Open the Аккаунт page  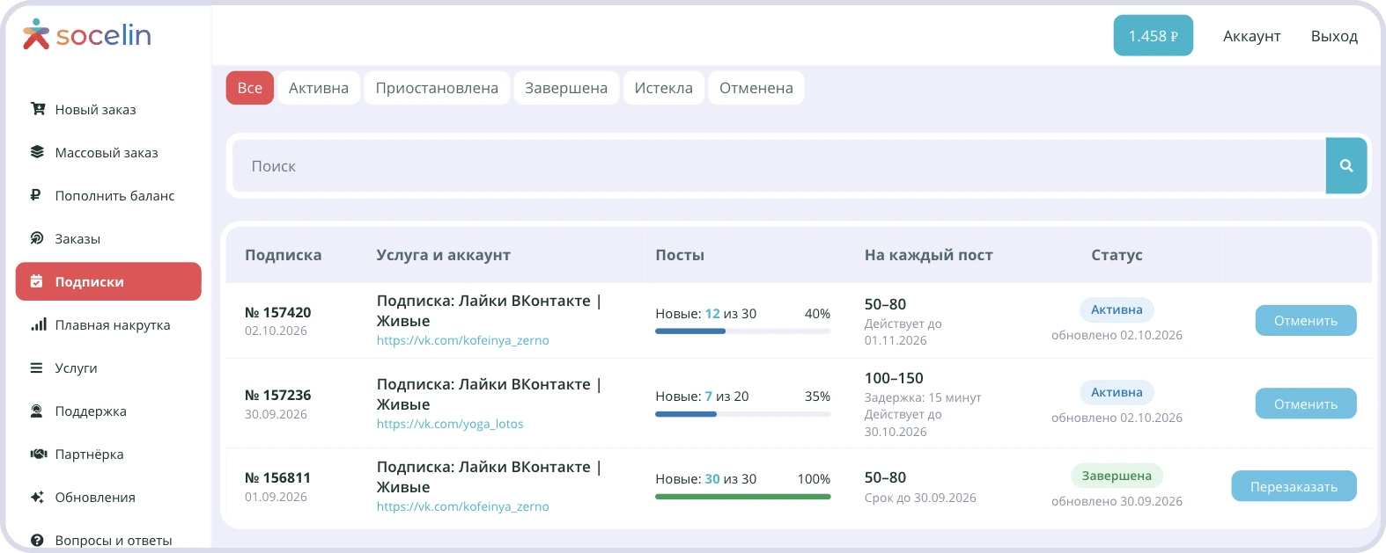click(1251, 36)
